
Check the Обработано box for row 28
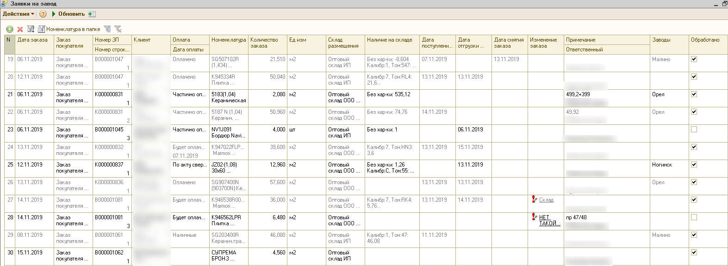tap(694, 217)
